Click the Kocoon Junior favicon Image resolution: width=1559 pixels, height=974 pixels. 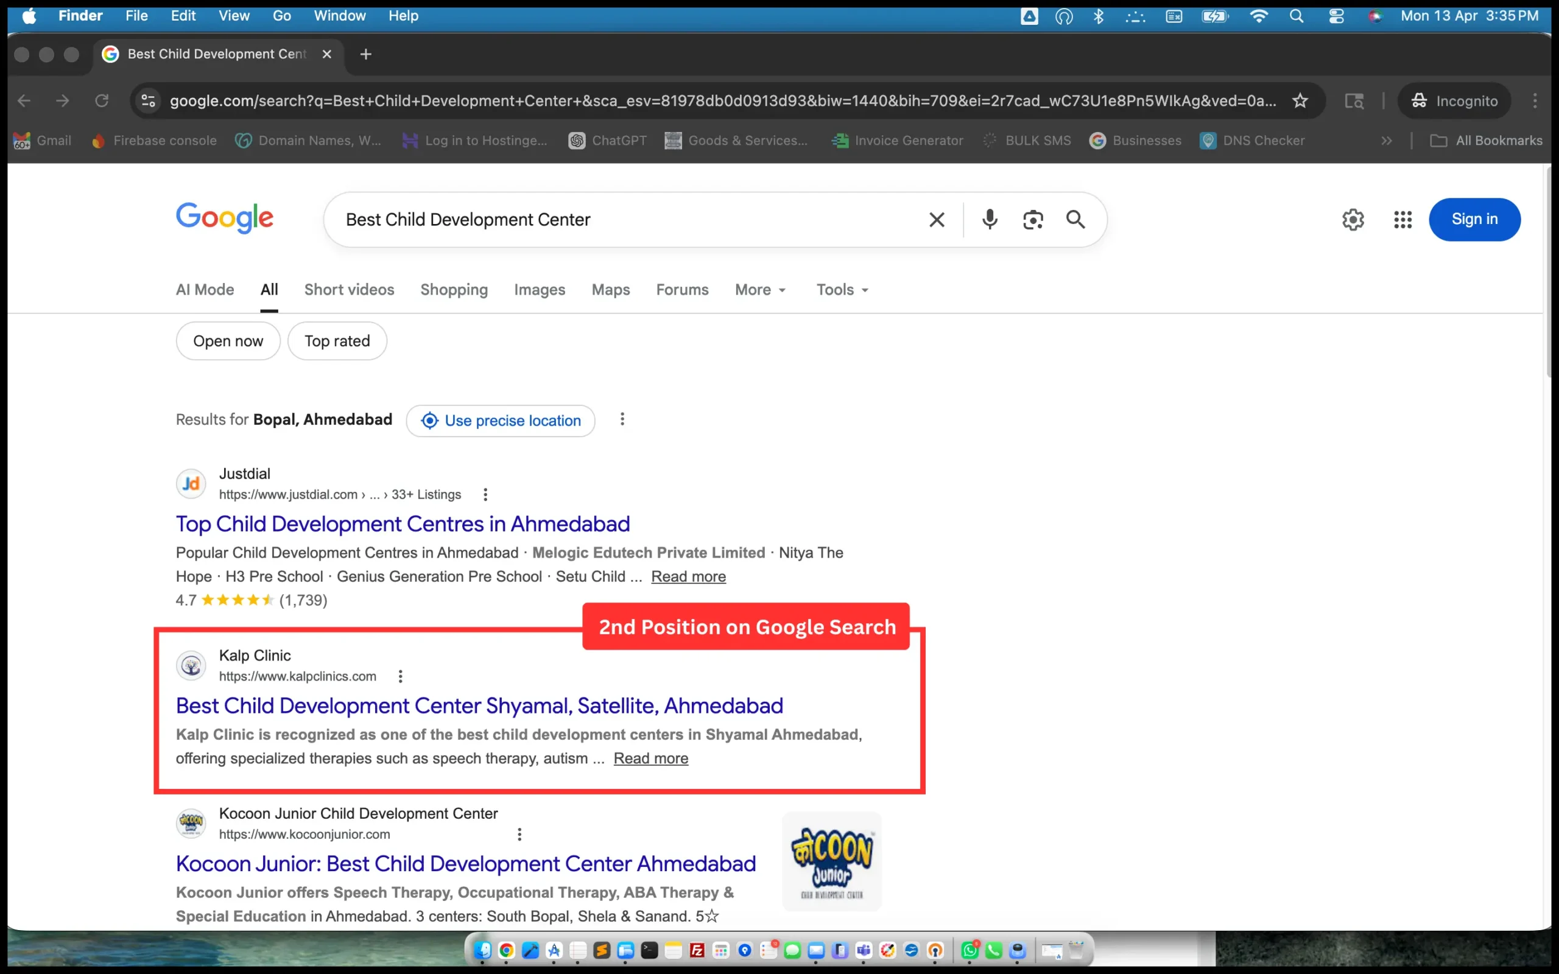[x=191, y=823]
